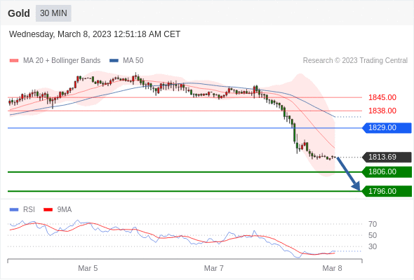
Task: Open the Research Trading Central copyright link
Action: (355, 61)
